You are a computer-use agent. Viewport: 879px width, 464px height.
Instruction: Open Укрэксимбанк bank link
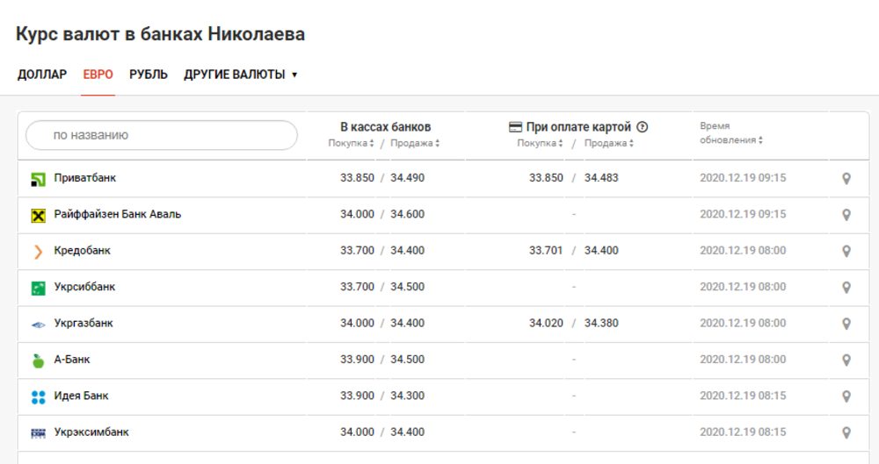coord(91,432)
